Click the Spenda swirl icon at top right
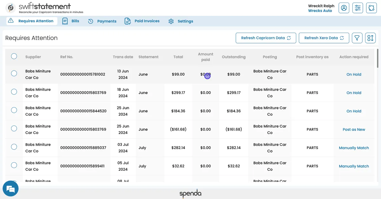 (371, 8)
